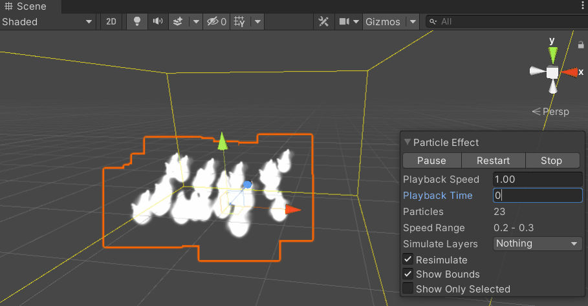Viewport: 588px width, 306px height.
Task: Open scene view options menu (three dots)
Action: 582,5
